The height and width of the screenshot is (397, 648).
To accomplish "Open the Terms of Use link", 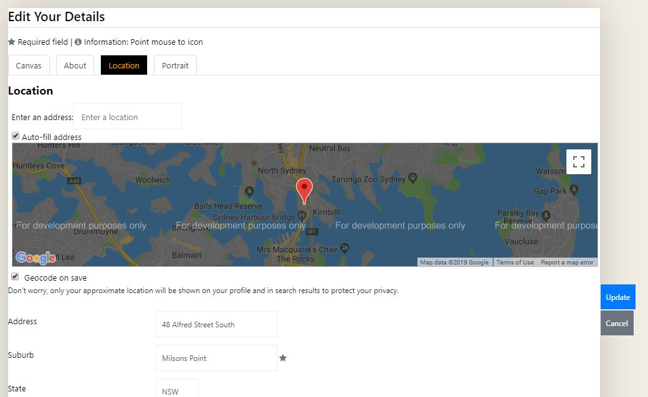I will (515, 263).
